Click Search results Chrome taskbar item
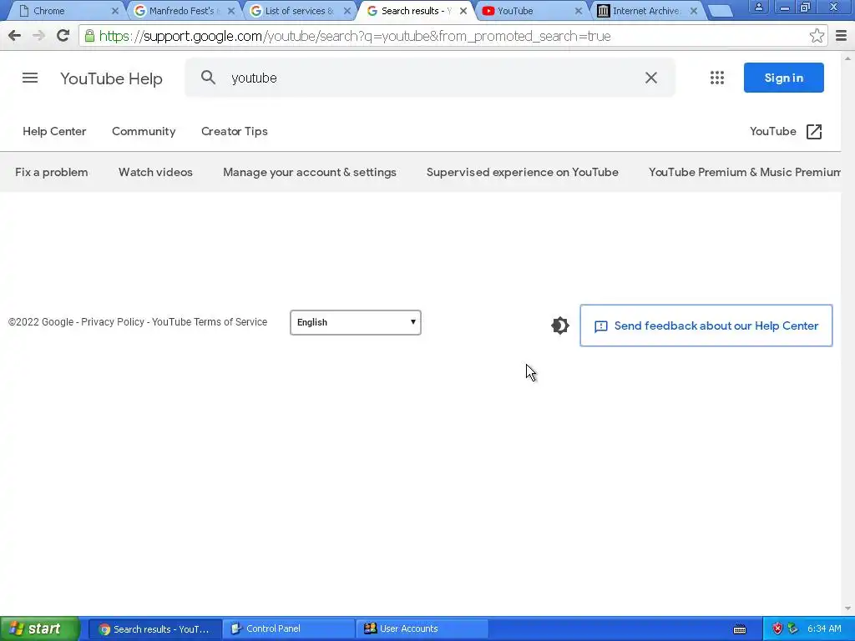The width and height of the screenshot is (855, 641). [x=155, y=628]
